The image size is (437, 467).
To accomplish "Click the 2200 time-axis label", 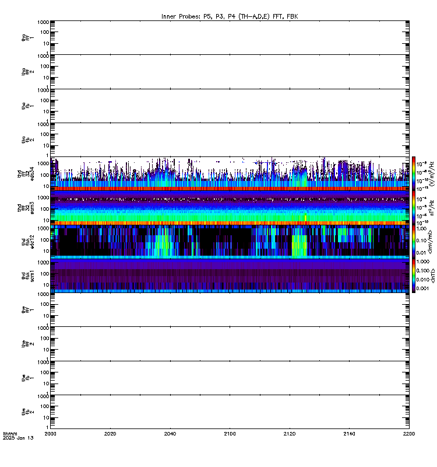I will pos(409,434).
